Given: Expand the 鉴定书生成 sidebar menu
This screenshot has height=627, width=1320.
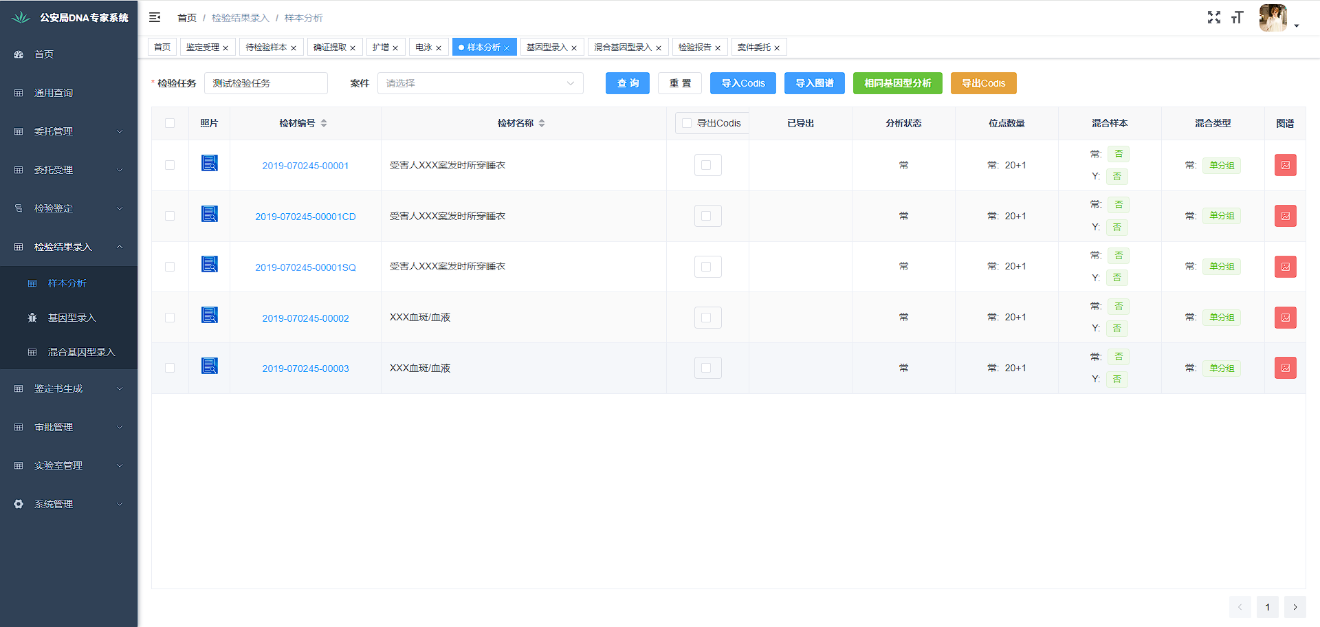Looking at the screenshot, I should (x=69, y=388).
